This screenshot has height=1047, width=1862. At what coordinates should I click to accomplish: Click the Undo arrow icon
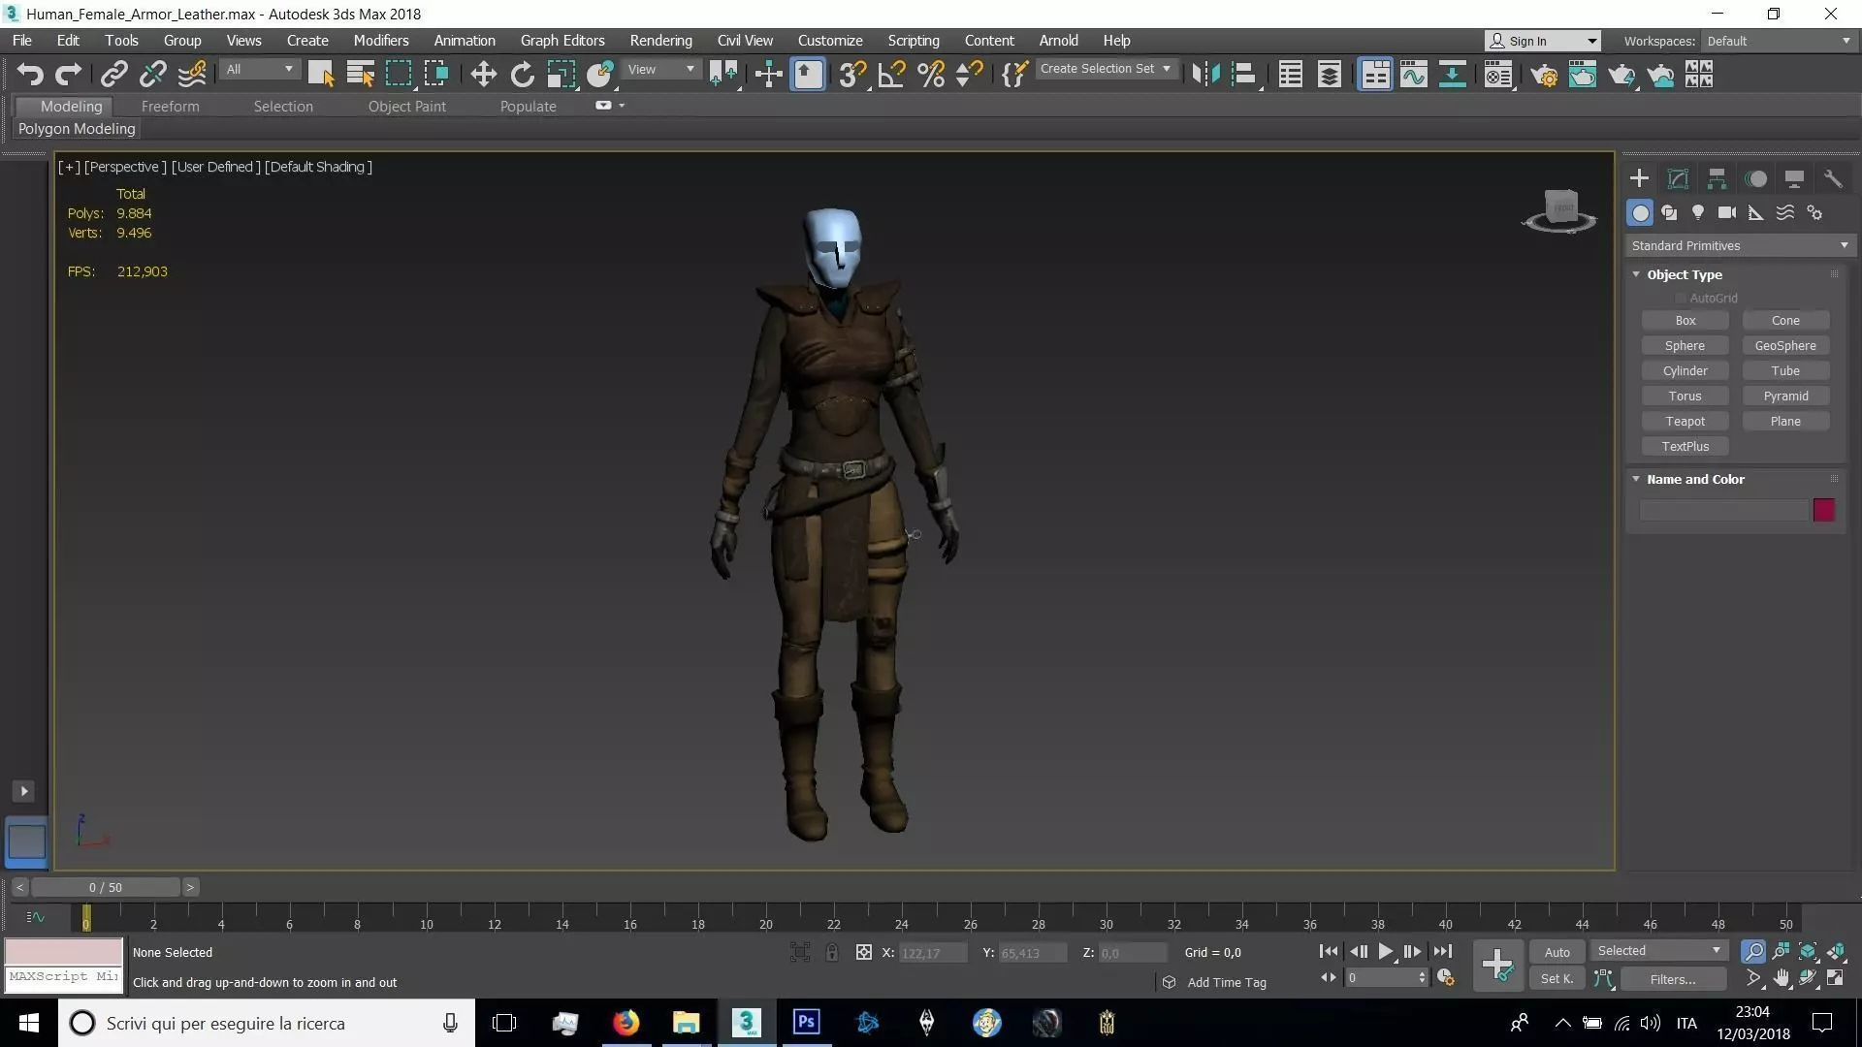(x=30, y=74)
